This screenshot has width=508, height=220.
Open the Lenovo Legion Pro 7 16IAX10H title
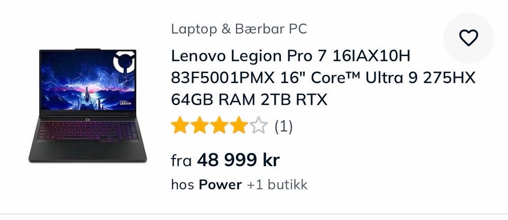coord(291,56)
